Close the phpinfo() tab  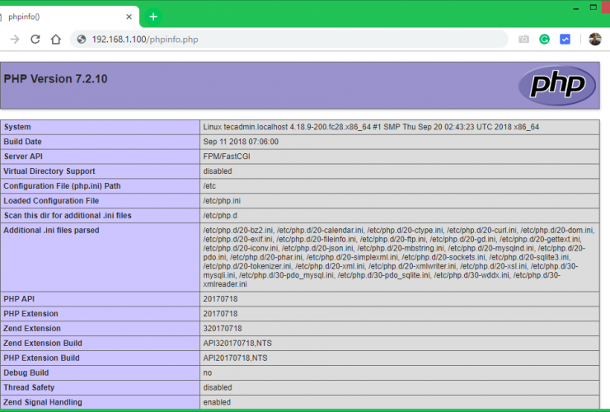pos(129,16)
